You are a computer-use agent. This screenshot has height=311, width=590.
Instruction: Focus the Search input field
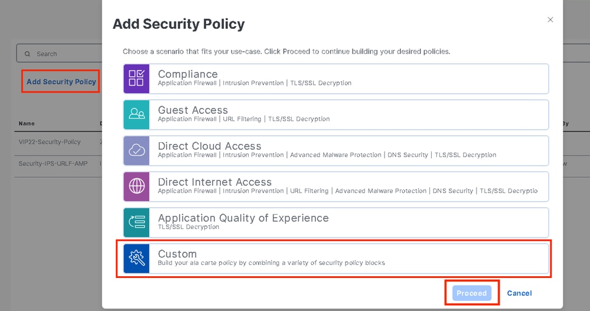pos(59,53)
